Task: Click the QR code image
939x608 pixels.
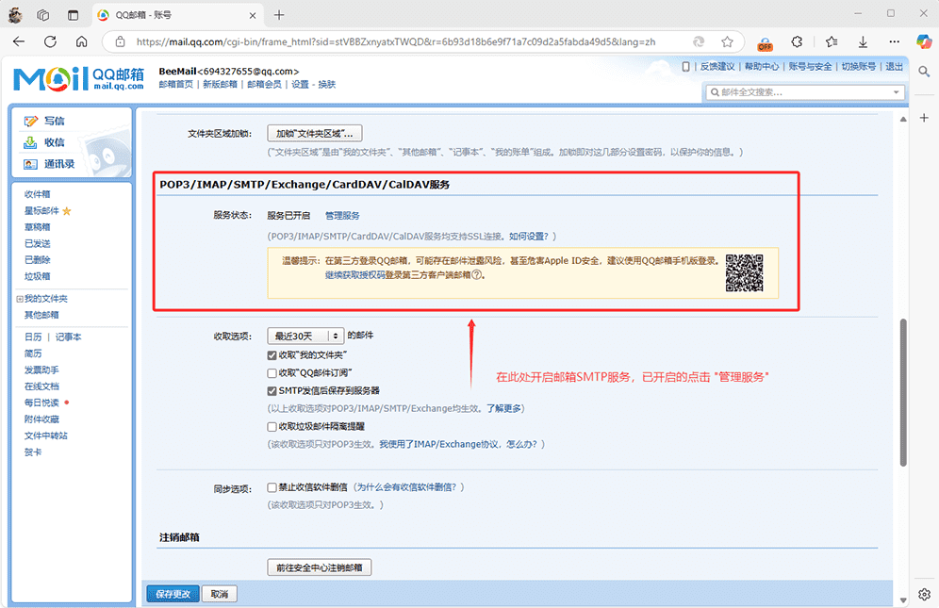Action: [x=744, y=272]
